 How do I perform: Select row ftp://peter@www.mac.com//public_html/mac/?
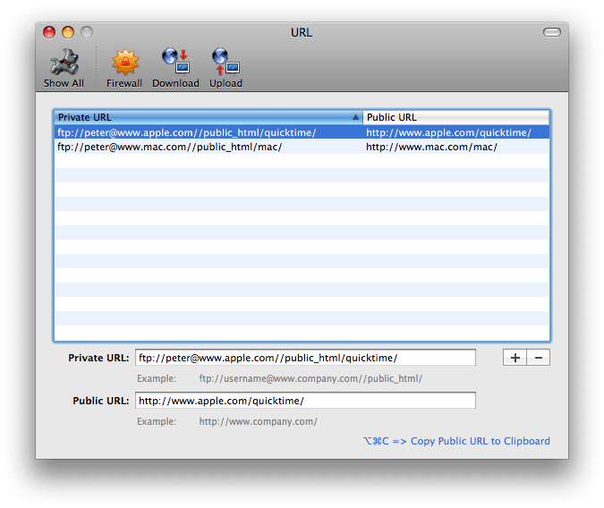tap(302, 147)
